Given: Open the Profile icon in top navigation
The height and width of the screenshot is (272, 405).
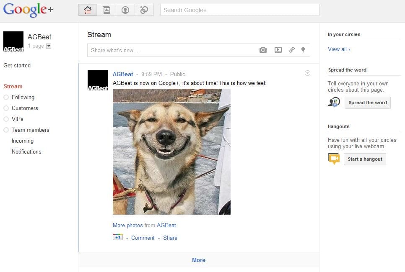Looking at the screenshot, I should pos(125,10).
